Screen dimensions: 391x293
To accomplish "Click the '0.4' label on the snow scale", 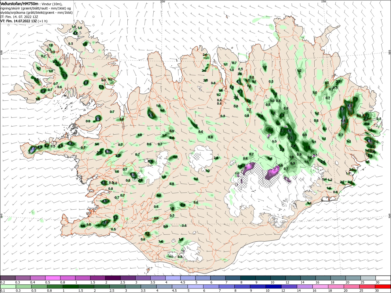I will pos(33,282).
